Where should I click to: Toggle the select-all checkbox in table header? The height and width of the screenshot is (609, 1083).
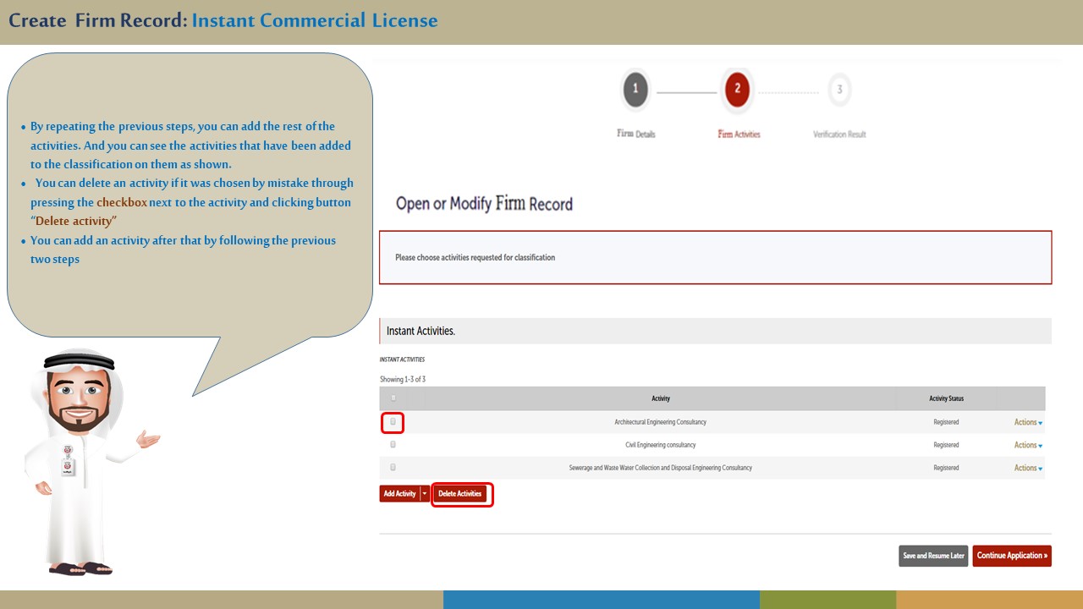tap(393, 398)
